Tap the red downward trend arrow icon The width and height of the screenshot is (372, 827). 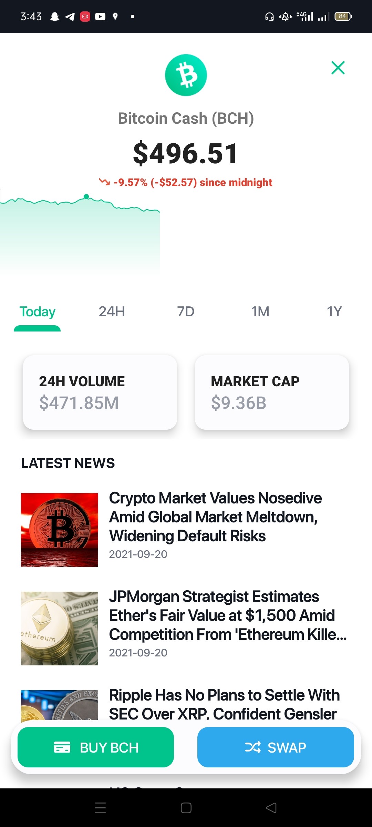[104, 182]
